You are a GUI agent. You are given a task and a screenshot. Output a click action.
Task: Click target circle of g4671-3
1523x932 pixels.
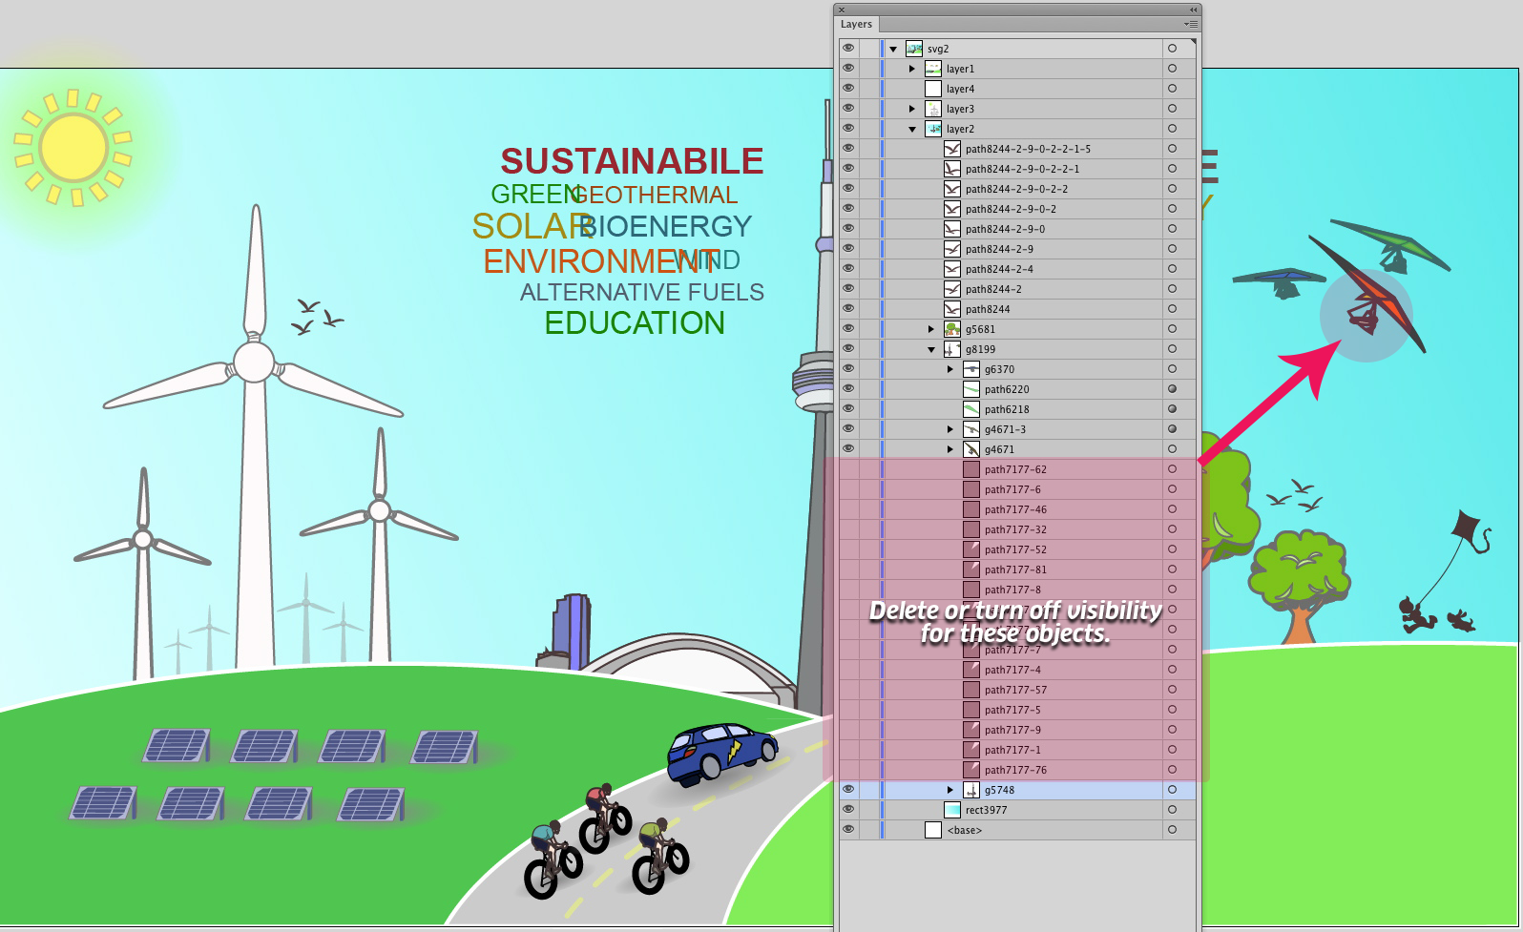[1173, 428]
